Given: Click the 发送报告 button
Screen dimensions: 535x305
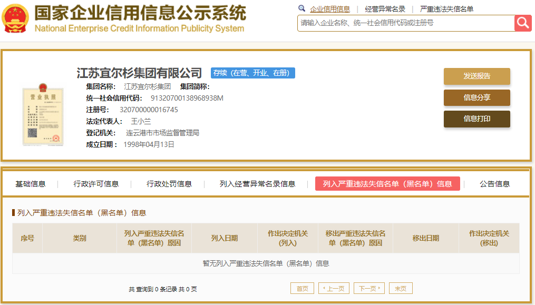Looking at the screenshot, I should 476,76.
